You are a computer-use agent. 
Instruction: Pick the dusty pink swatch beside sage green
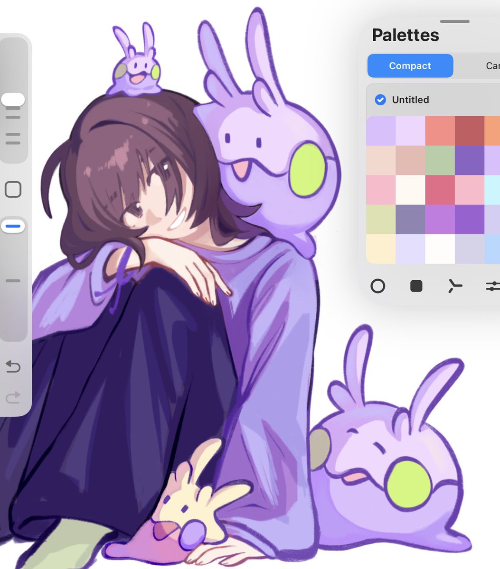(x=410, y=160)
